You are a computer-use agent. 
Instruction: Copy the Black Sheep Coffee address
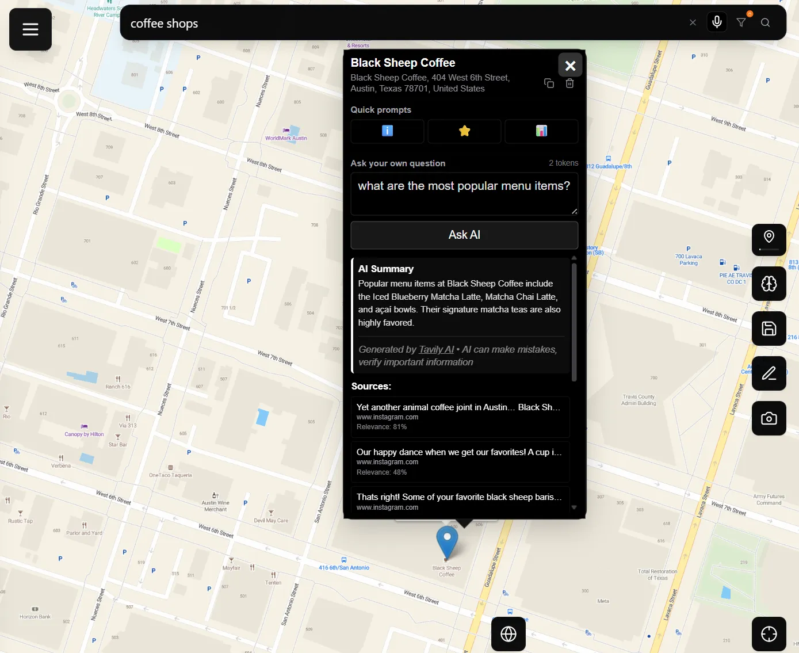point(549,83)
